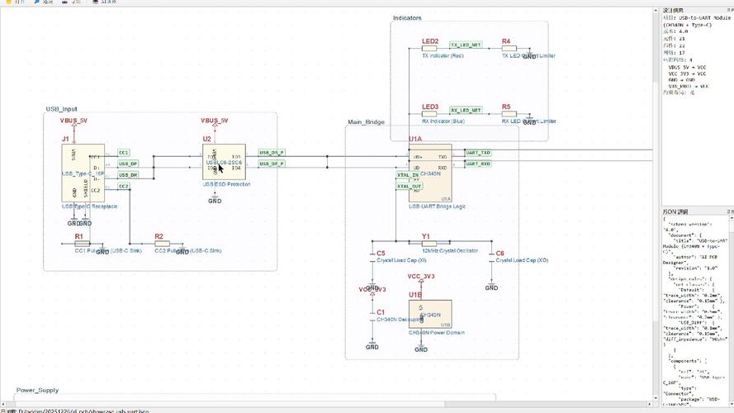
Task: Select the R1 CC1 pull-down resistor symbol
Action: pos(83,244)
